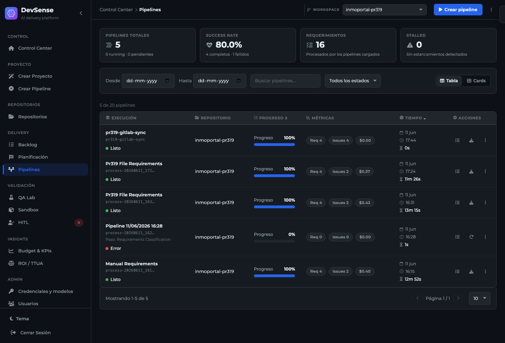
Task: Change the page size dropdown showing 10
Action: pos(480,298)
